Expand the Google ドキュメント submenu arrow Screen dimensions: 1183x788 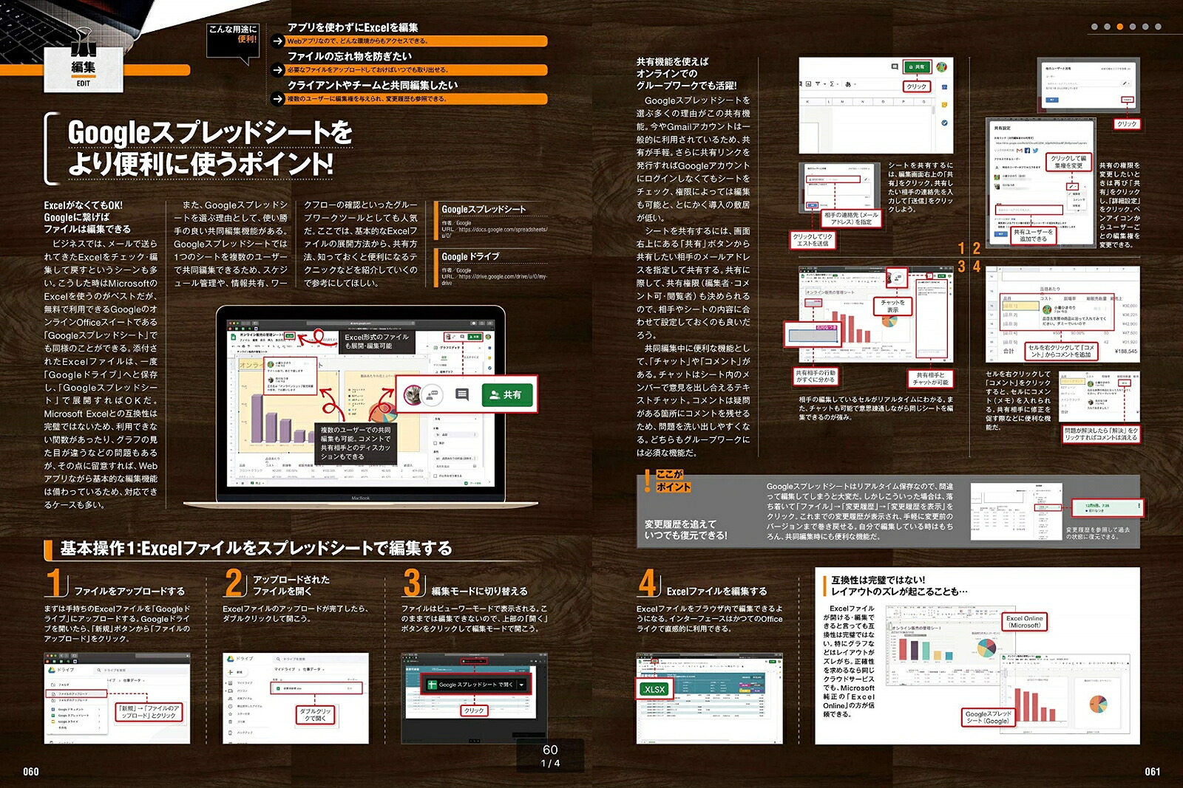point(99,709)
